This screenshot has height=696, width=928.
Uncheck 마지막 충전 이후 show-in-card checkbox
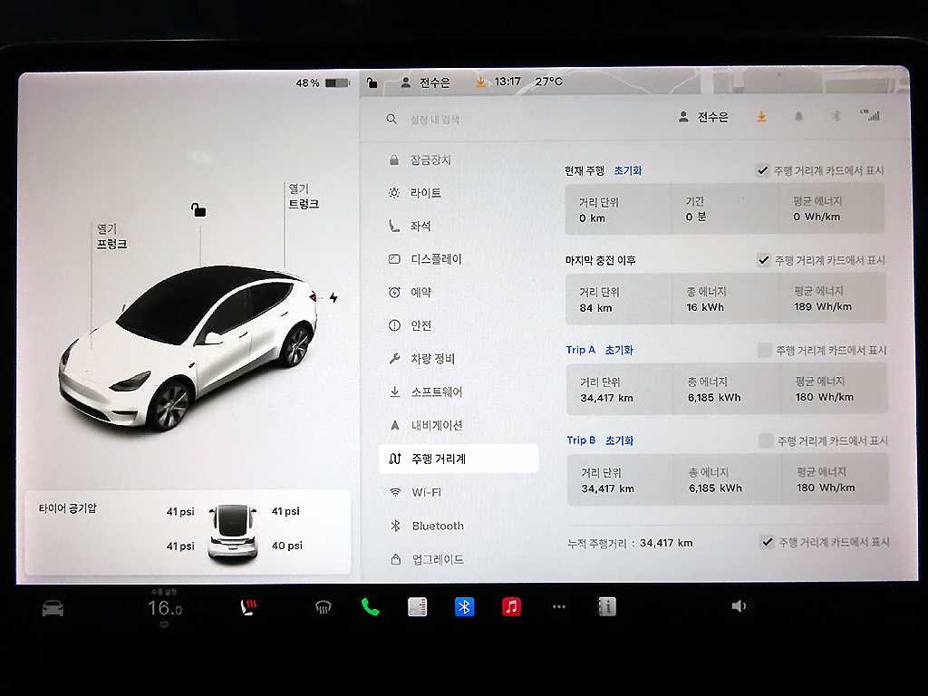(763, 260)
